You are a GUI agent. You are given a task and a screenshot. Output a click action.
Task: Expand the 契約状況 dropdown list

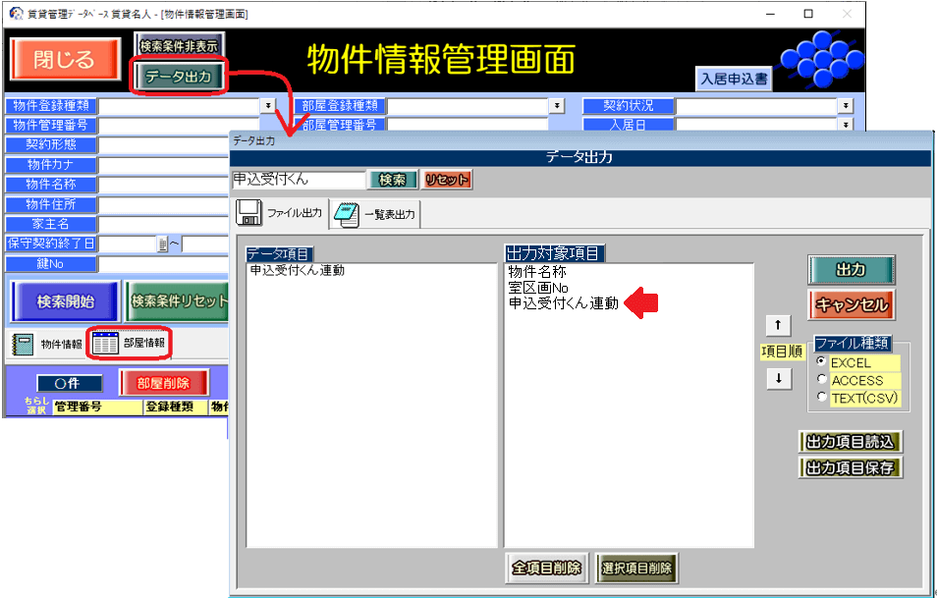[x=846, y=105]
